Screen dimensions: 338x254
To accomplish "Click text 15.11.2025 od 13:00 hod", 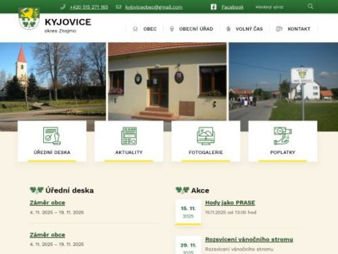I will 231,212.
